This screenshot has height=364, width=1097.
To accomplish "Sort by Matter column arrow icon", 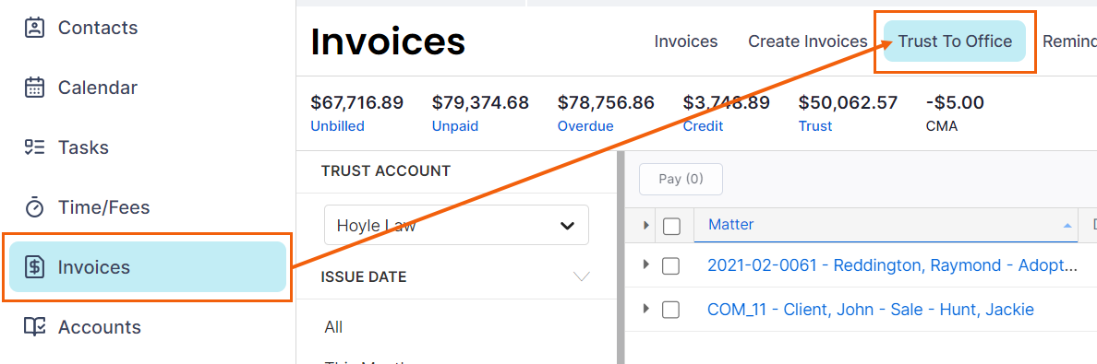I will coord(1067,226).
